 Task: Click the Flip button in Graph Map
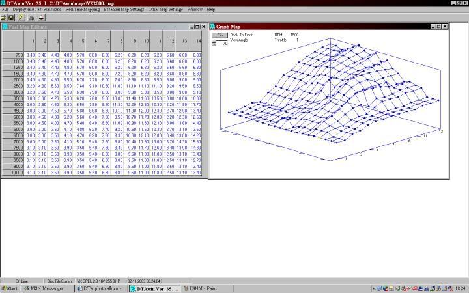220,35
